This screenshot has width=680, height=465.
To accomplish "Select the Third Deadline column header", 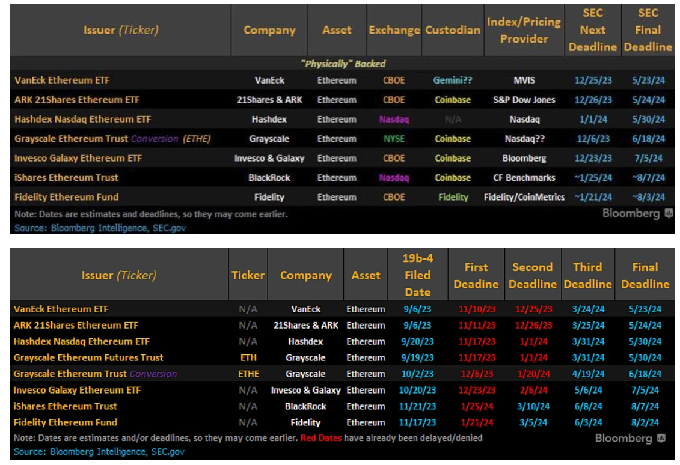I will pos(587,275).
